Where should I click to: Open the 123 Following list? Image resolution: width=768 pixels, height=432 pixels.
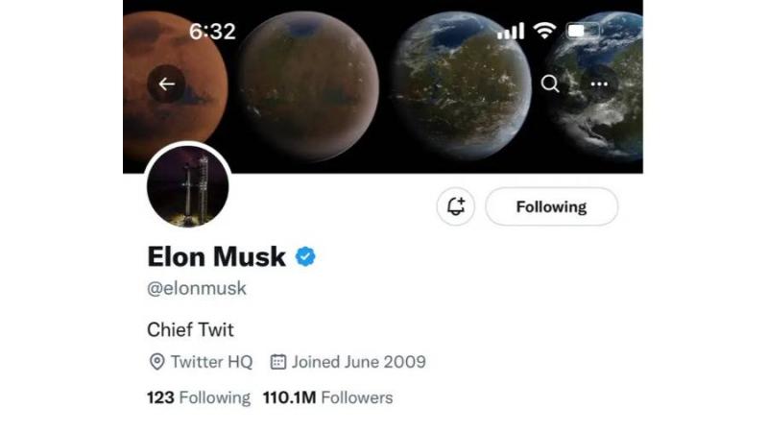(198, 397)
